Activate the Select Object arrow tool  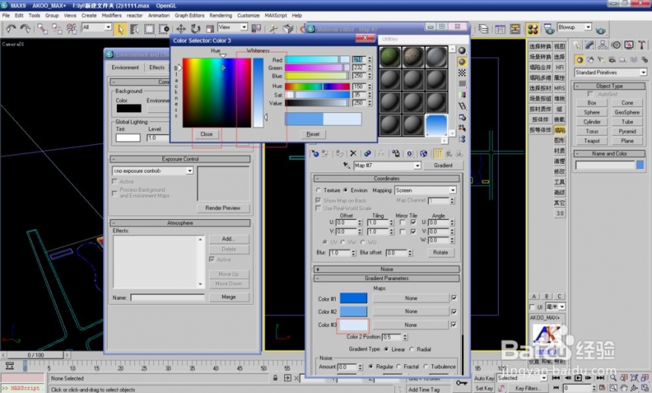click(x=121, y=29)
